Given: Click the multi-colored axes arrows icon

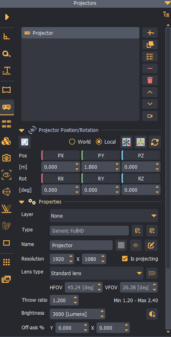Looking at the screenshot, I should click(126, 142).
